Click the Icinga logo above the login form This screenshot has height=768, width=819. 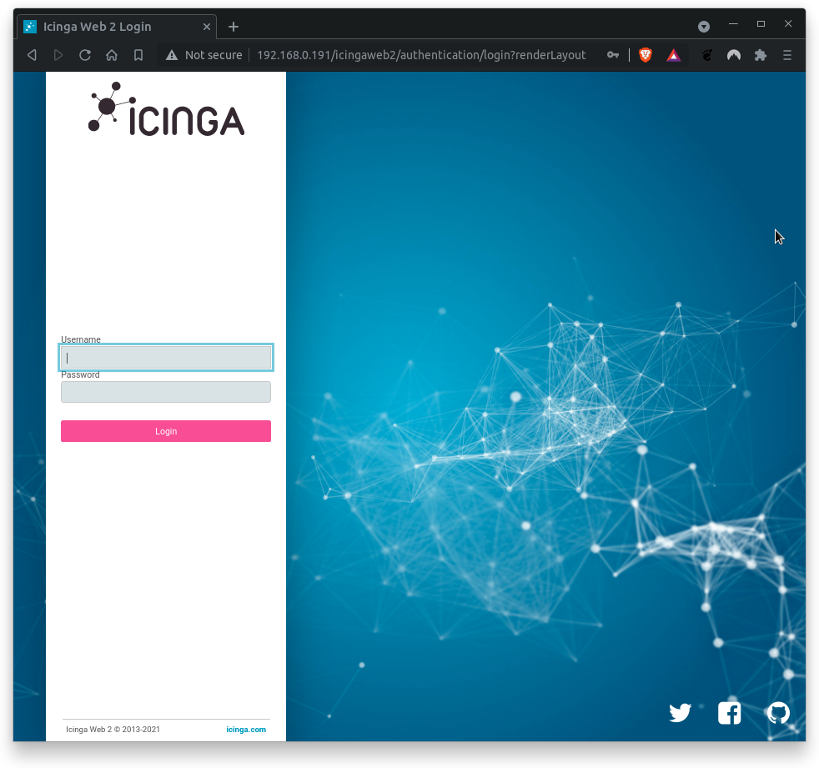tap(164, 109)
